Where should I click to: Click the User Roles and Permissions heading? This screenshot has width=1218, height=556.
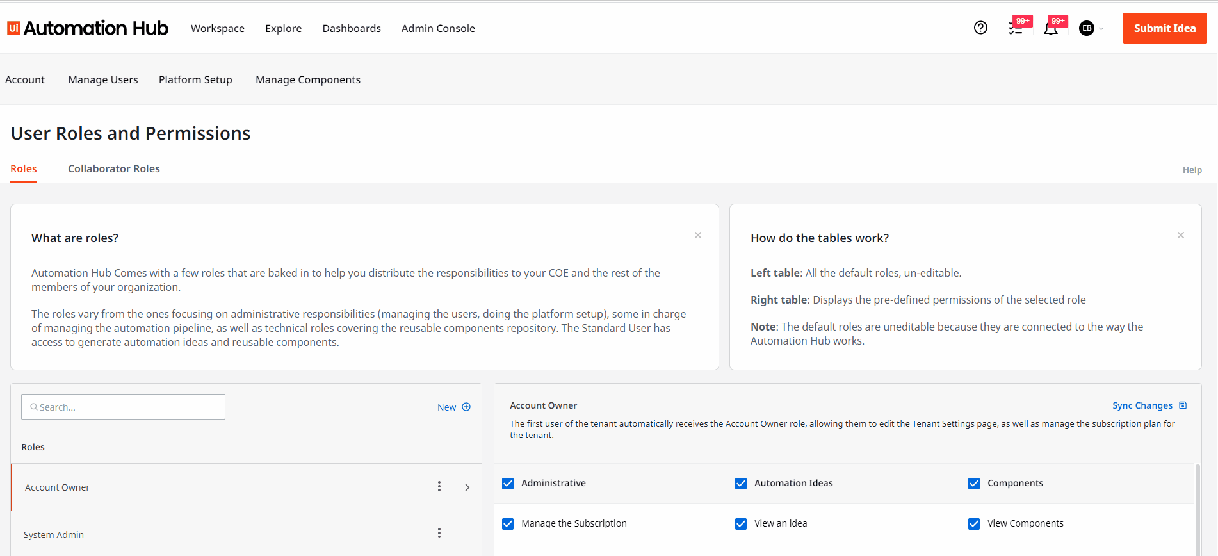pyautogui.click(x=131, y=133)
